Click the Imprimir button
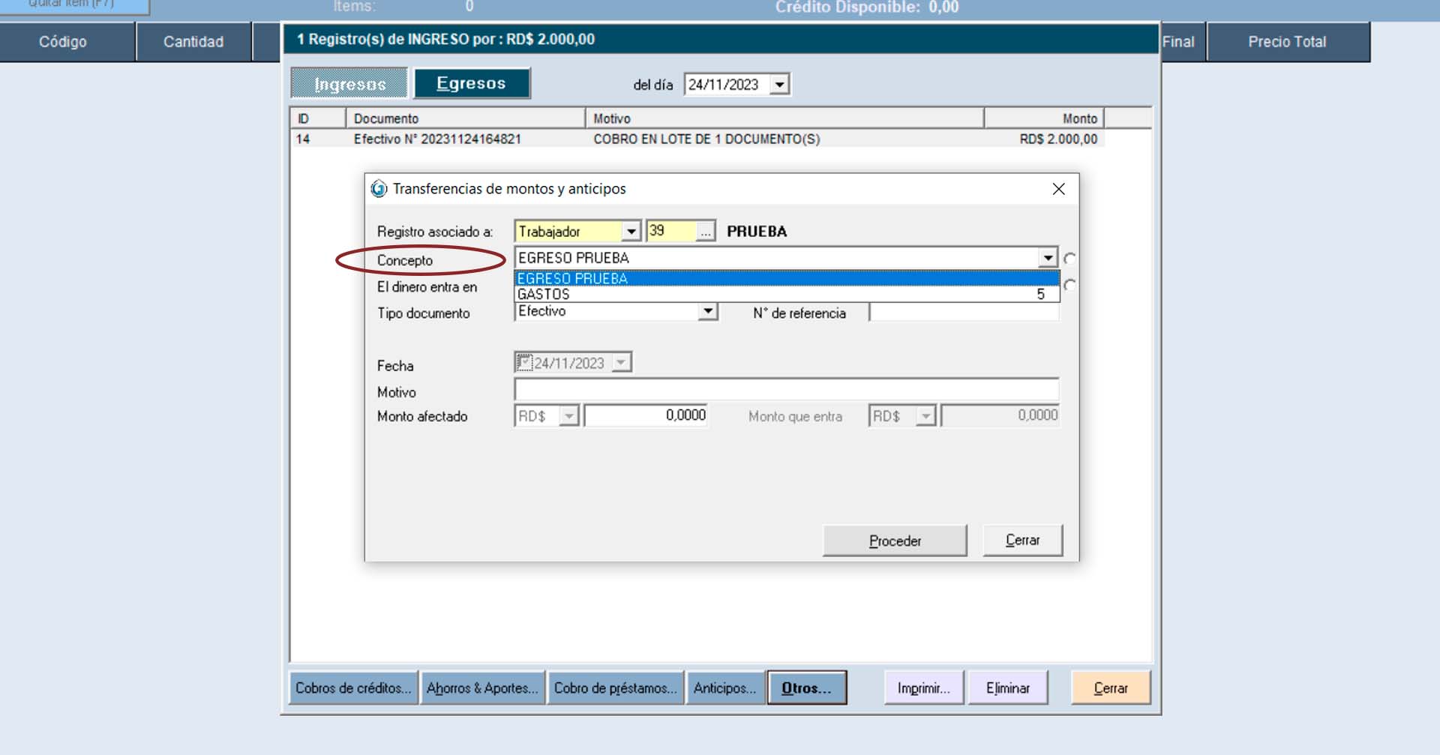Viewport: 1440px width, 755px height. pyautogui.click(x=923, y=688)
